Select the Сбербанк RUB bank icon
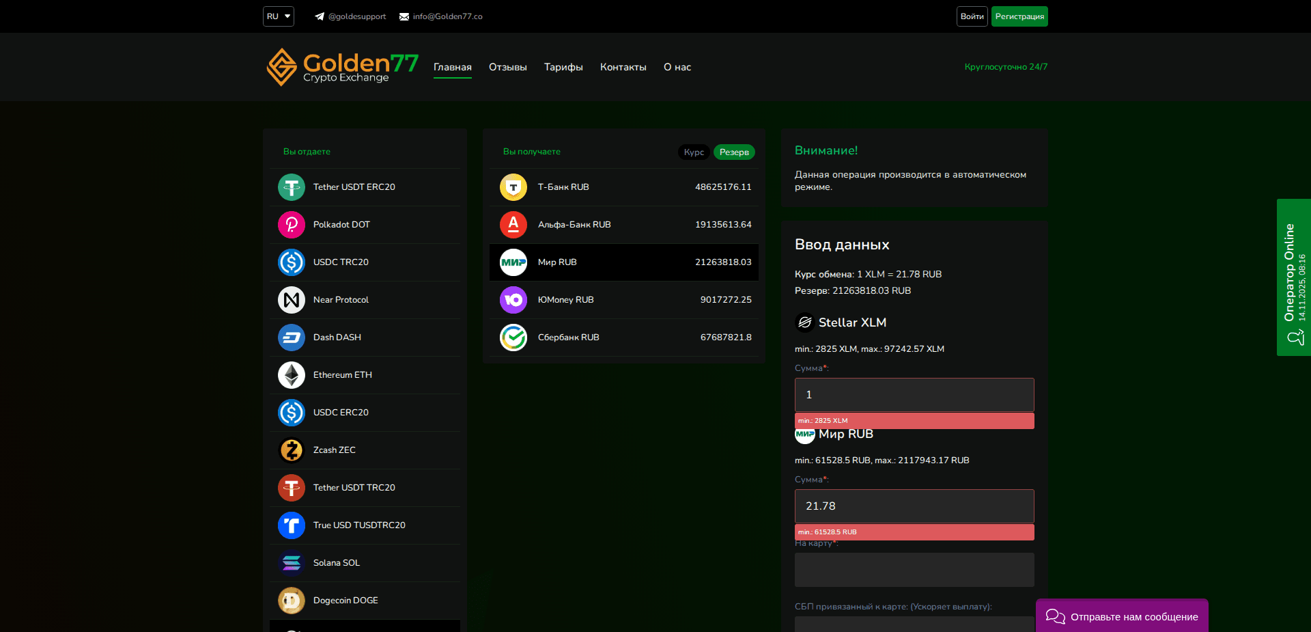Screen dimensions: 1311x632 pyautogui.click(x=513, y=337)
